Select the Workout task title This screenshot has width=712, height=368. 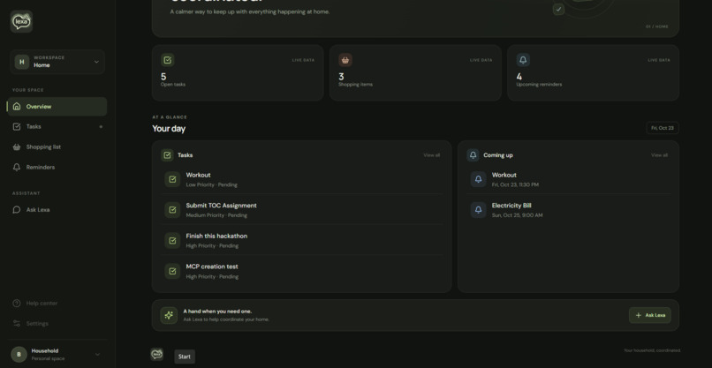pos(198,175)
